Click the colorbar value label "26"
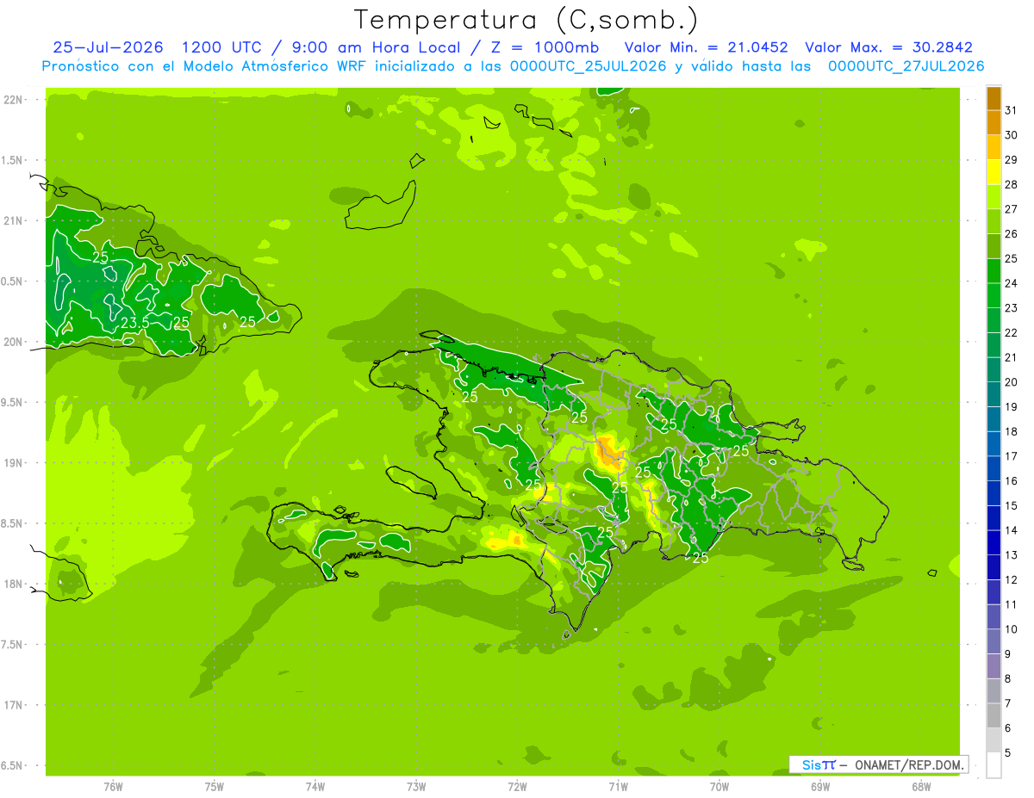The image size is (1034, 798). point(1012,234)
